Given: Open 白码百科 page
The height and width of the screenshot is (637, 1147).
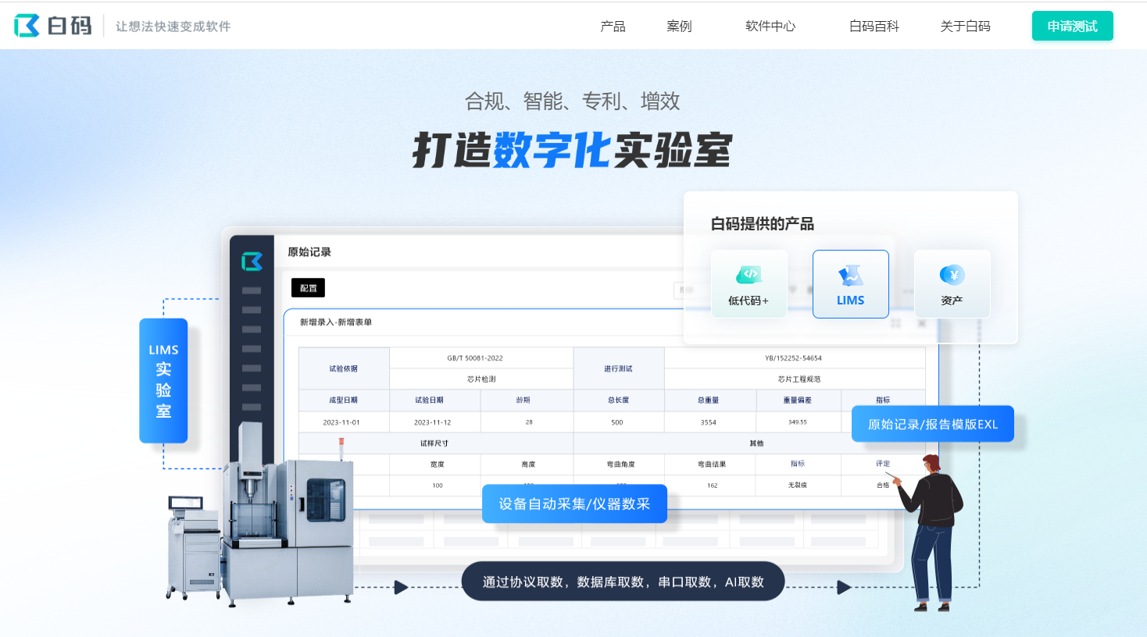Looking at the screenshot, I should [x=874, y=27].
